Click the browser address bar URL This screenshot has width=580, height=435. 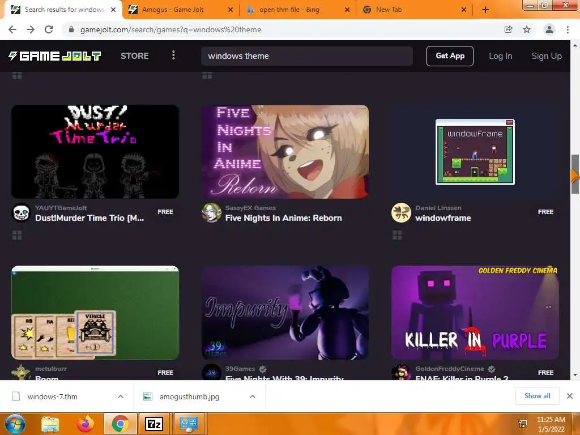click(171, 29)
